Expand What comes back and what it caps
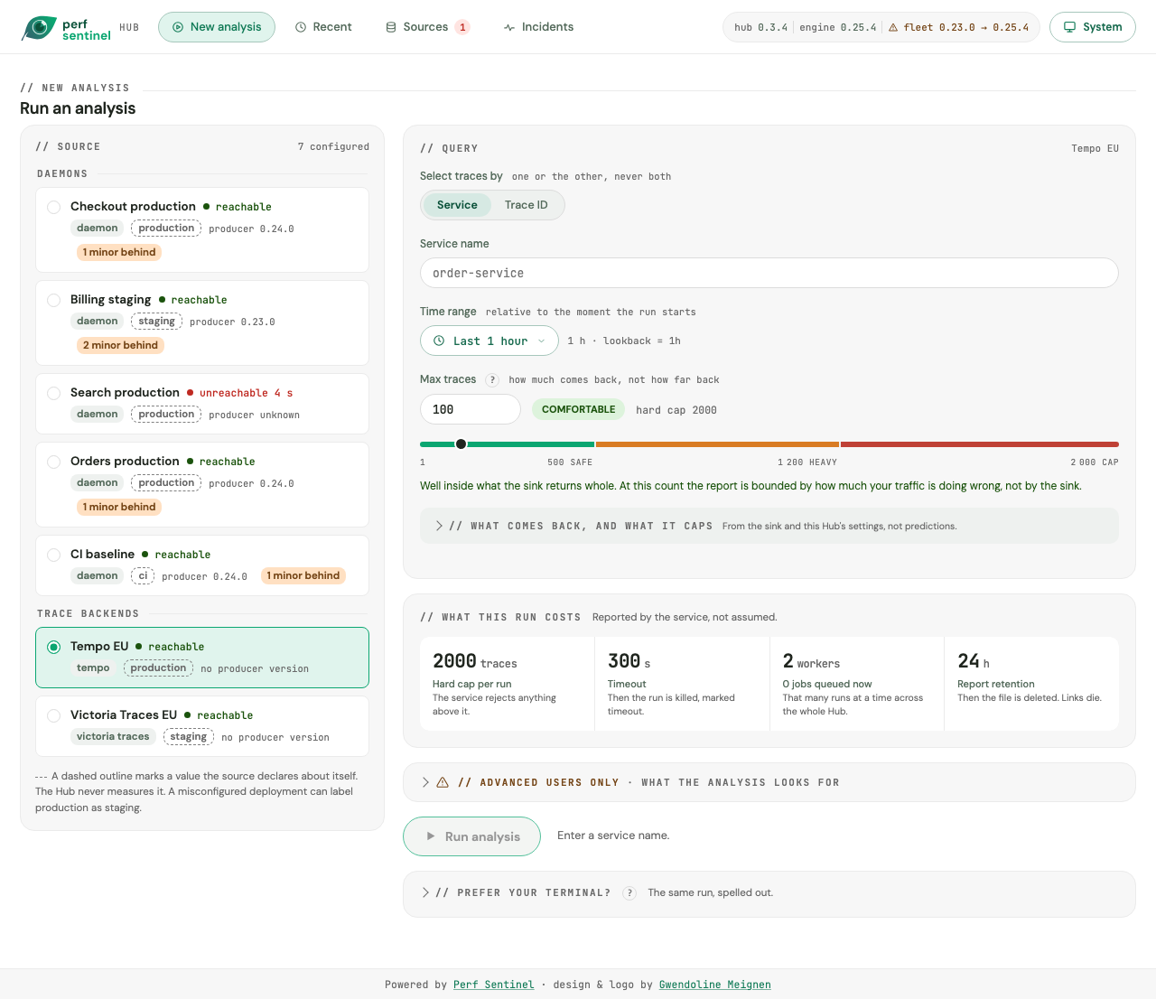The height and width of the screenshot is (999, 1156). (769, 526)
